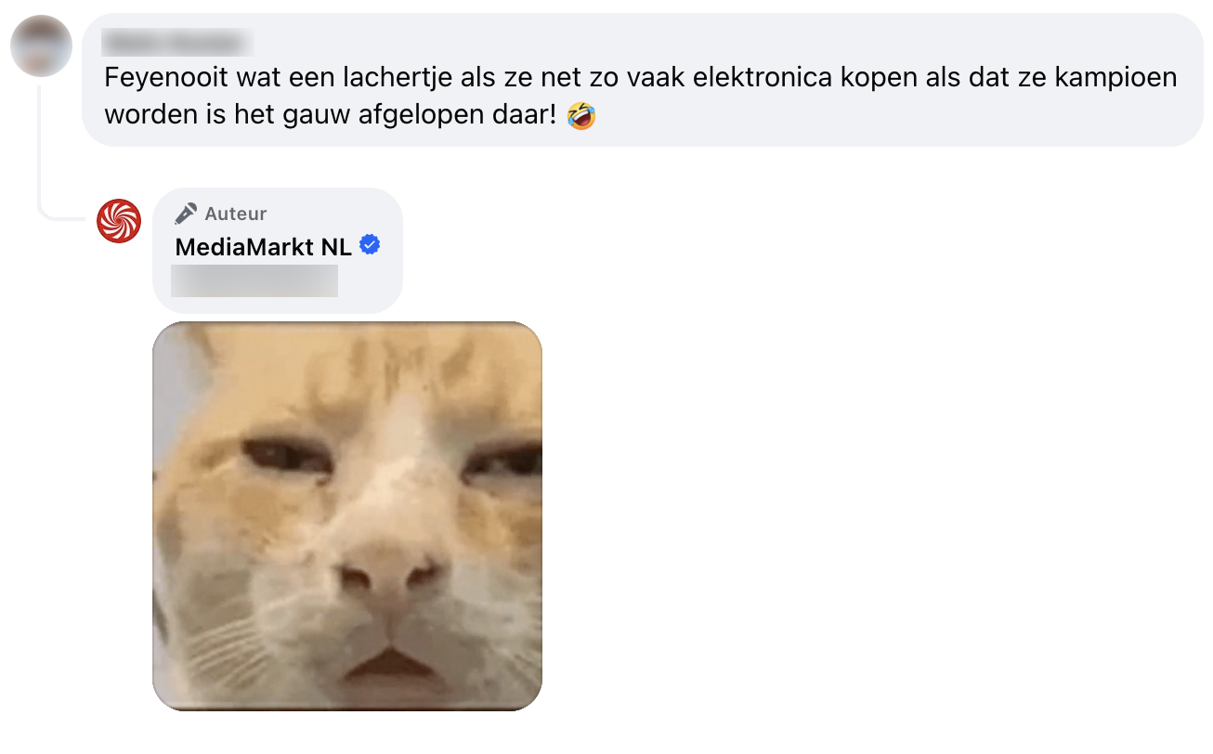Viewport: 1213px width, 754px height.
Task: Open the MediaMarkt NL profile name
Action: click(x=264, y=247)
